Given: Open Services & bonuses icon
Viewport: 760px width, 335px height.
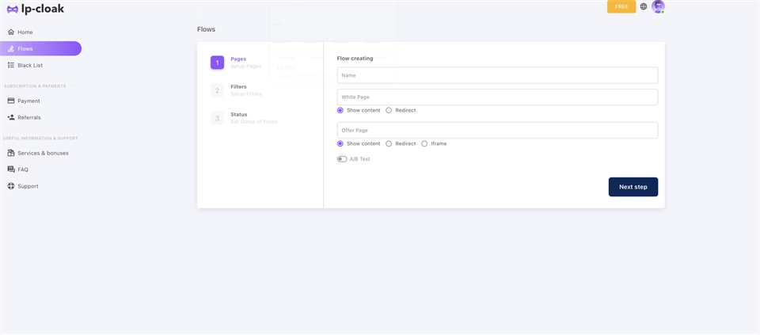Looking at the screenshot, I should 11,153.
